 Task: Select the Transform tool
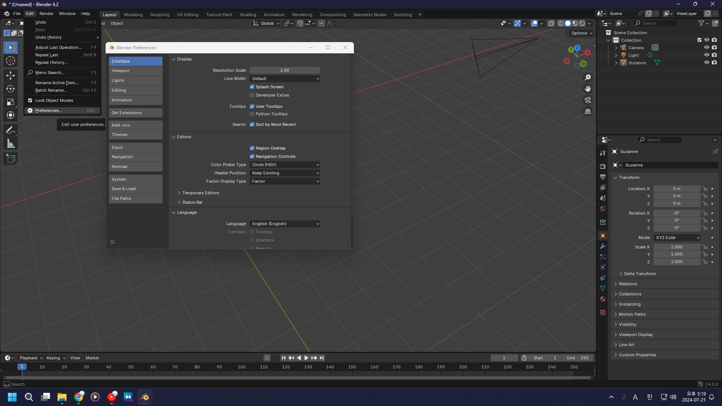11,115
